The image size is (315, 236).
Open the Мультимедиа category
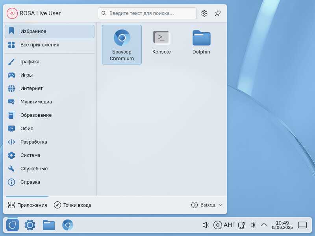point(50,102)
